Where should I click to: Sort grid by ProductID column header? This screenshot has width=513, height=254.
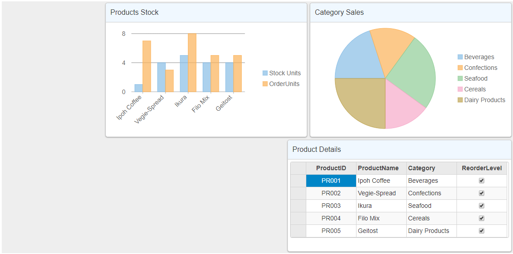pyautogui.click(x=331, y=168)
